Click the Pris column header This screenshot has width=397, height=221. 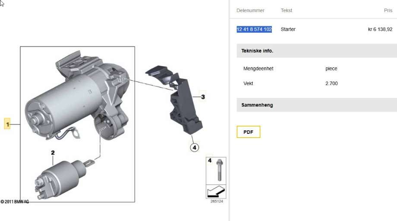[388, 10]
